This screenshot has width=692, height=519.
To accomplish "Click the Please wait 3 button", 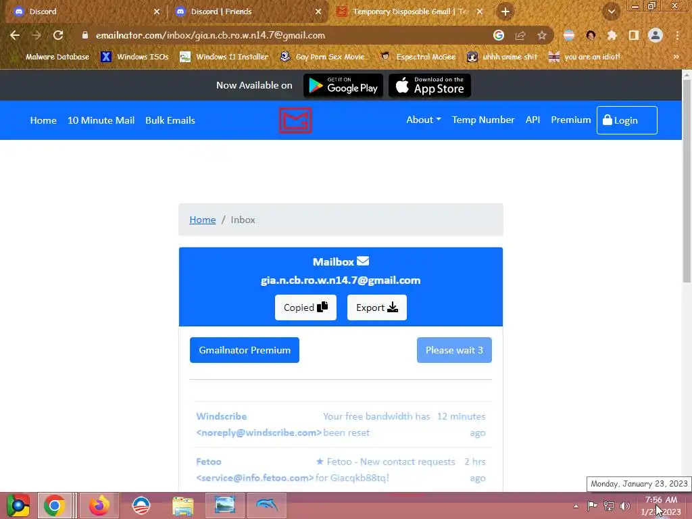I will click(454, 350).
